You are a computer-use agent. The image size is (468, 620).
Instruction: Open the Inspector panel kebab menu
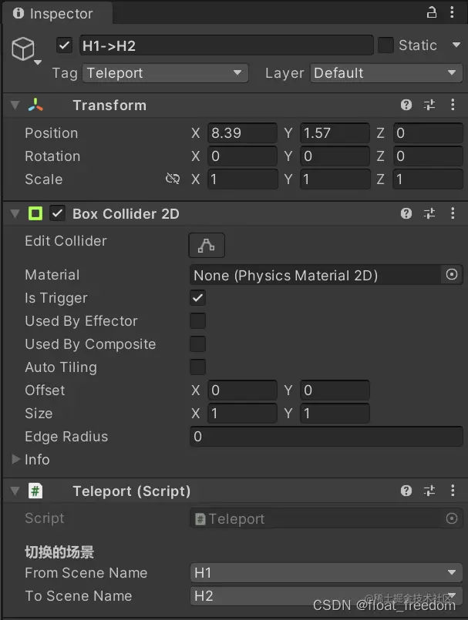coord(453,13)
